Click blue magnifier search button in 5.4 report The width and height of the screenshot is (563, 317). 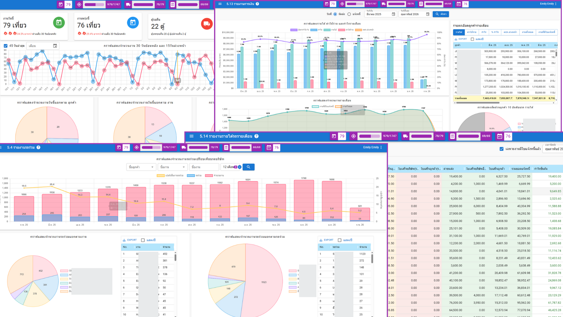coord(248,167)
